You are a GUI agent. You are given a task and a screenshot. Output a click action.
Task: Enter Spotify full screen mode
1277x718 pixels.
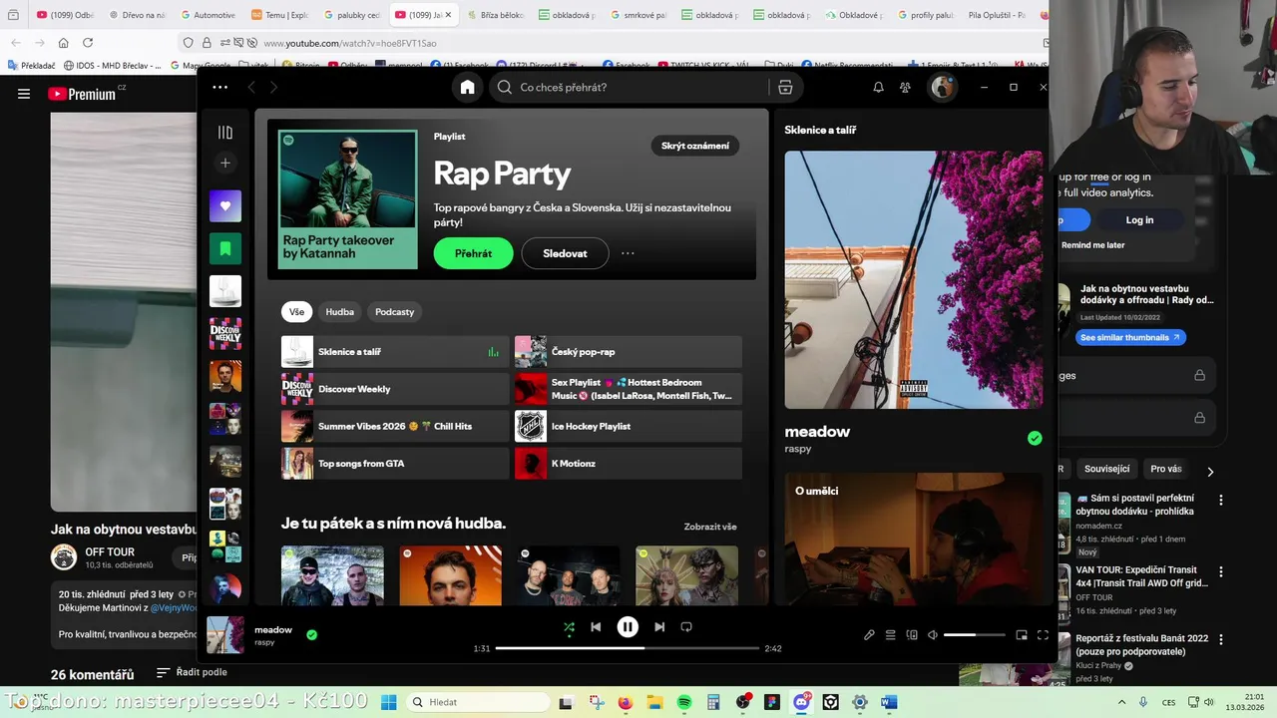point(1043,635)
